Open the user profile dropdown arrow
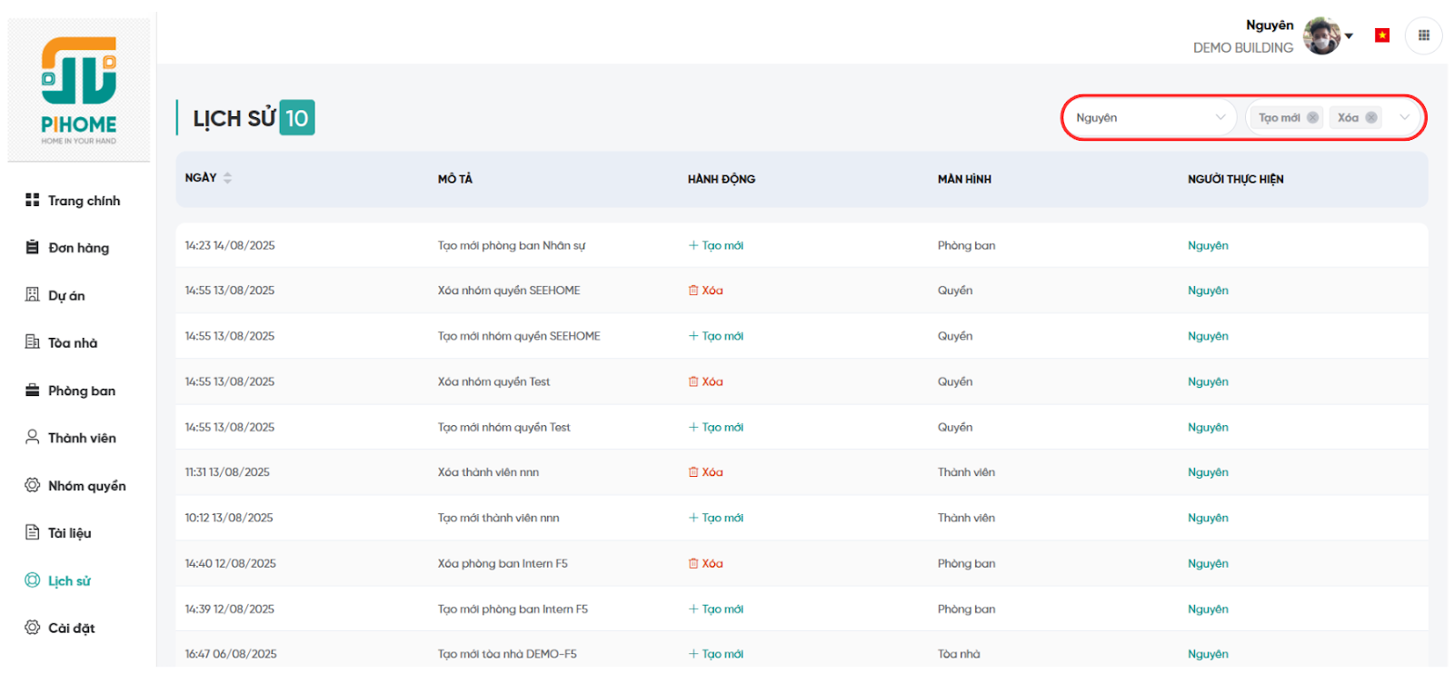Image resolution: width=1454 pixels, height=683 pixels. (1349, 36)
